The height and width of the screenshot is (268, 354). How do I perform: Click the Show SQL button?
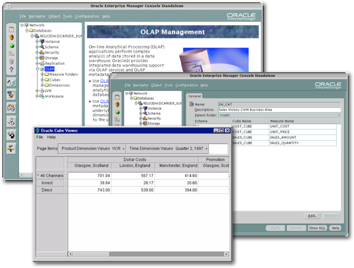(317, 228)
